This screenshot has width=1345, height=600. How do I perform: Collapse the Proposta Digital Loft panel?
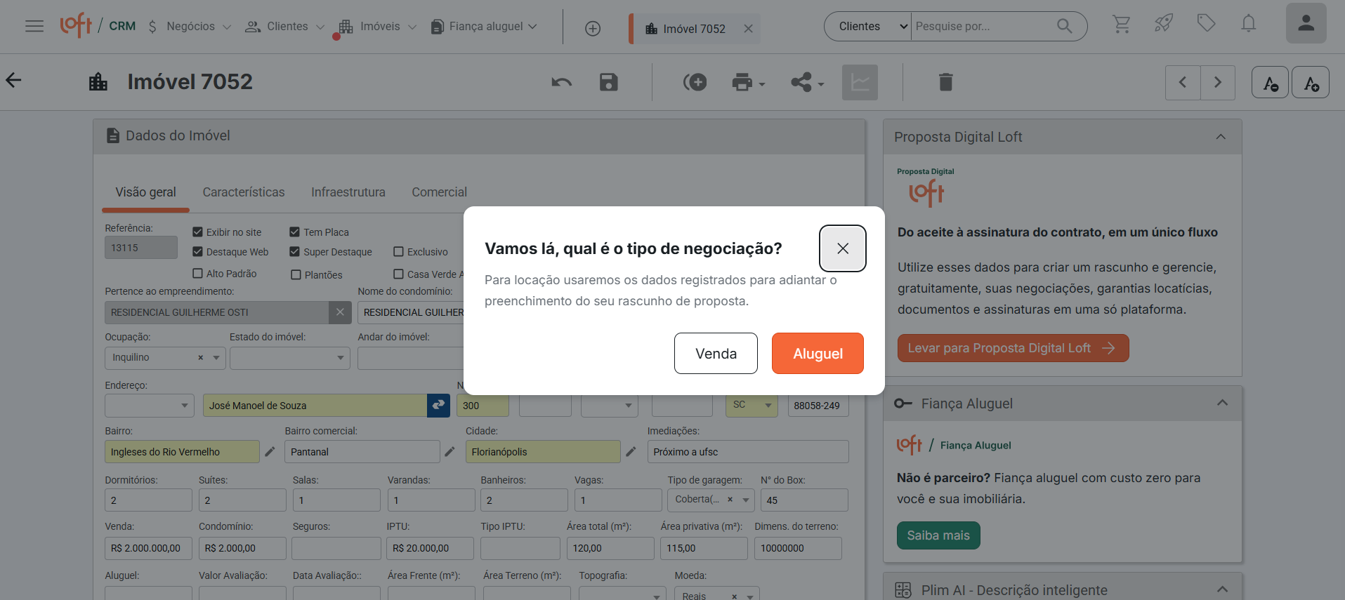(x=1221, y=137)
